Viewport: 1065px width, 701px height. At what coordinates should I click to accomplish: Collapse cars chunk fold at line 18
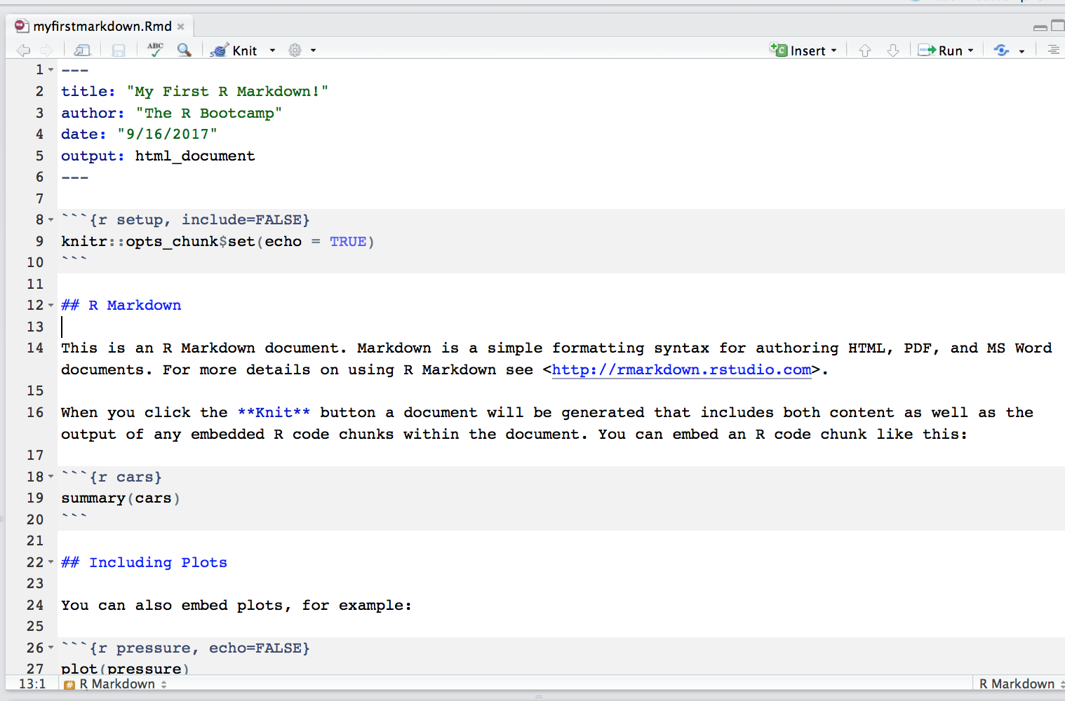(x=51, y=477)
